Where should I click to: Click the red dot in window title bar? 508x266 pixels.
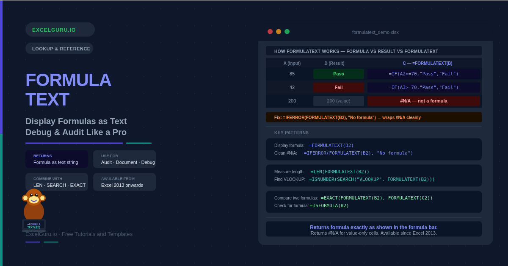(270, 32)
